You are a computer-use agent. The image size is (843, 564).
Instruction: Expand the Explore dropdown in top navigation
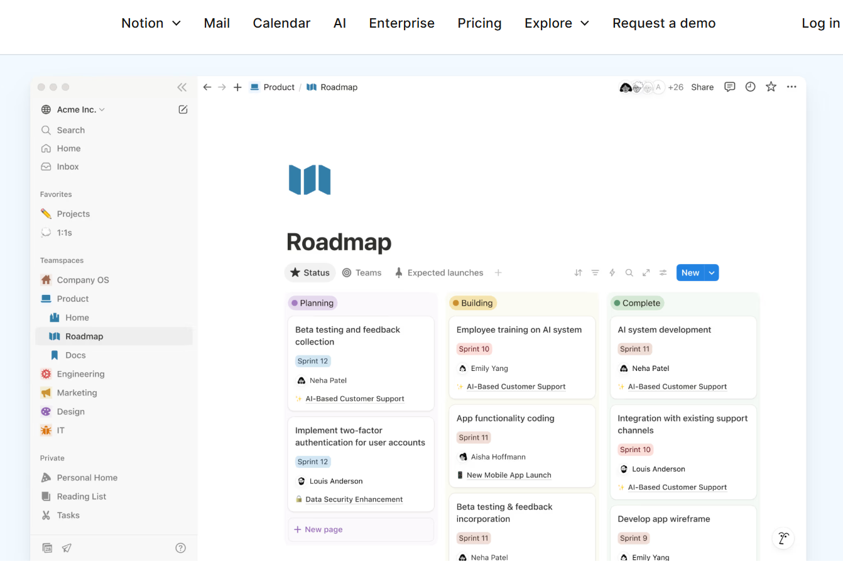click(557, 23)
